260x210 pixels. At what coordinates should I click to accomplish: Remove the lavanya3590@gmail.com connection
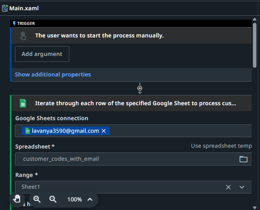click(104, 131)
